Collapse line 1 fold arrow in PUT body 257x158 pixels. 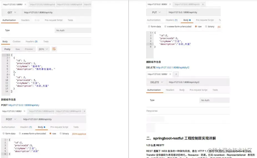152,33
